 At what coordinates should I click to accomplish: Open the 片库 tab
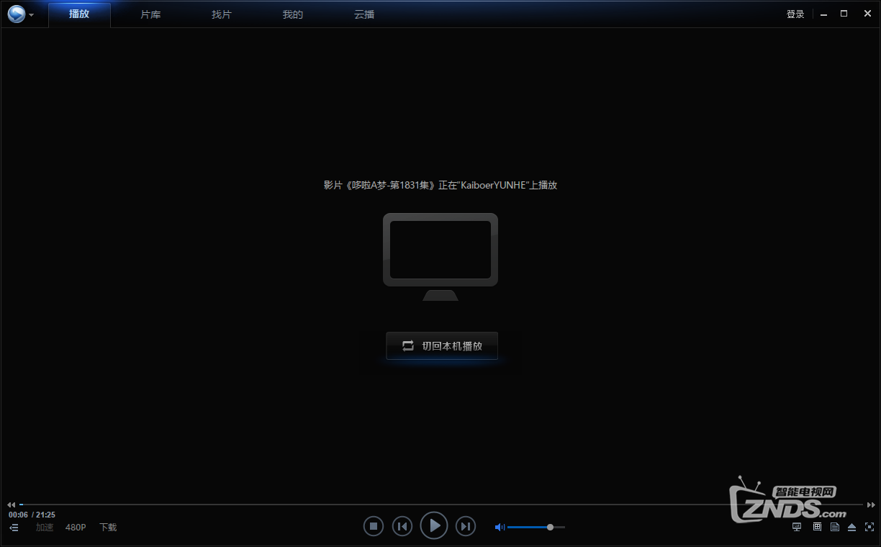click(x=150, y=14)
